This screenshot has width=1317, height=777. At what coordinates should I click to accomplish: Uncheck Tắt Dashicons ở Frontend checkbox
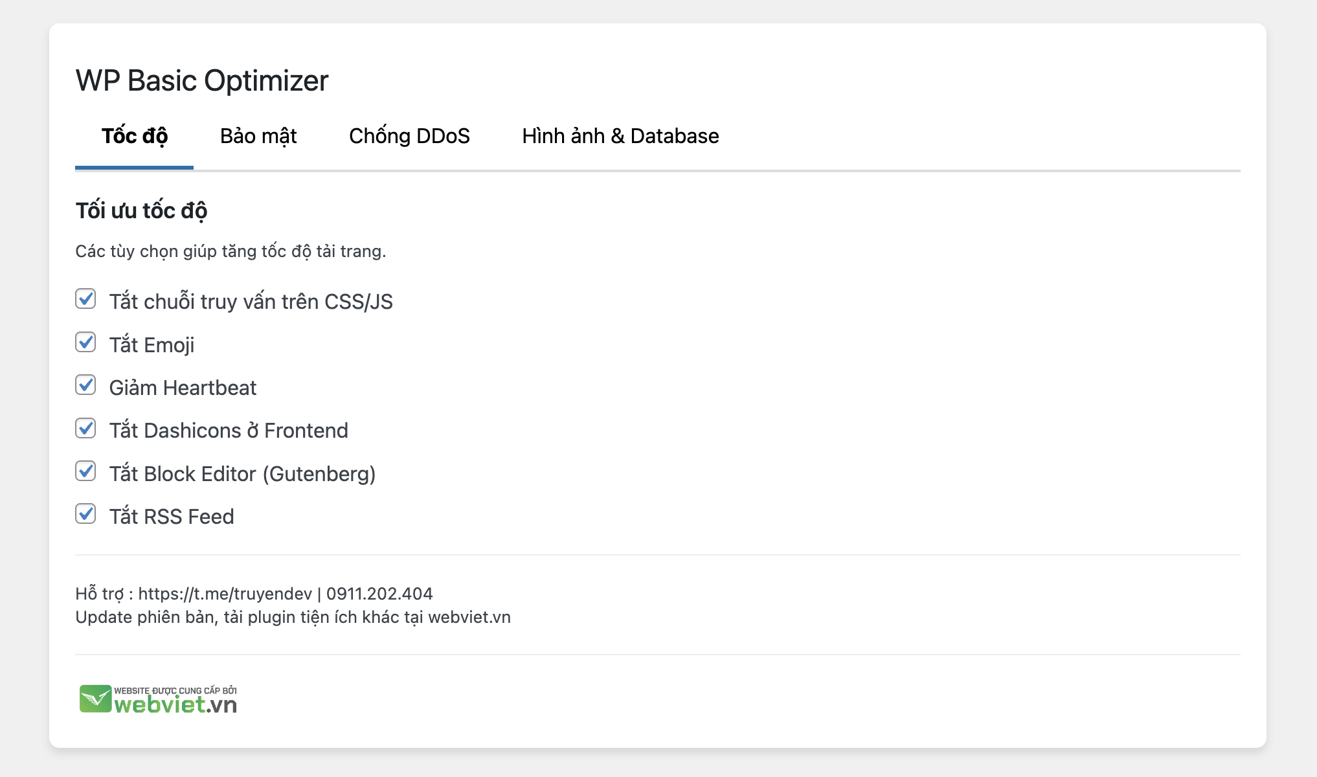tap(85, 428)
